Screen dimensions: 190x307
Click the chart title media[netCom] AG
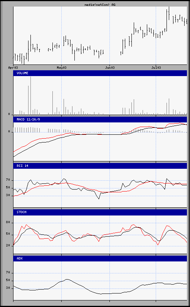[100, 5]
